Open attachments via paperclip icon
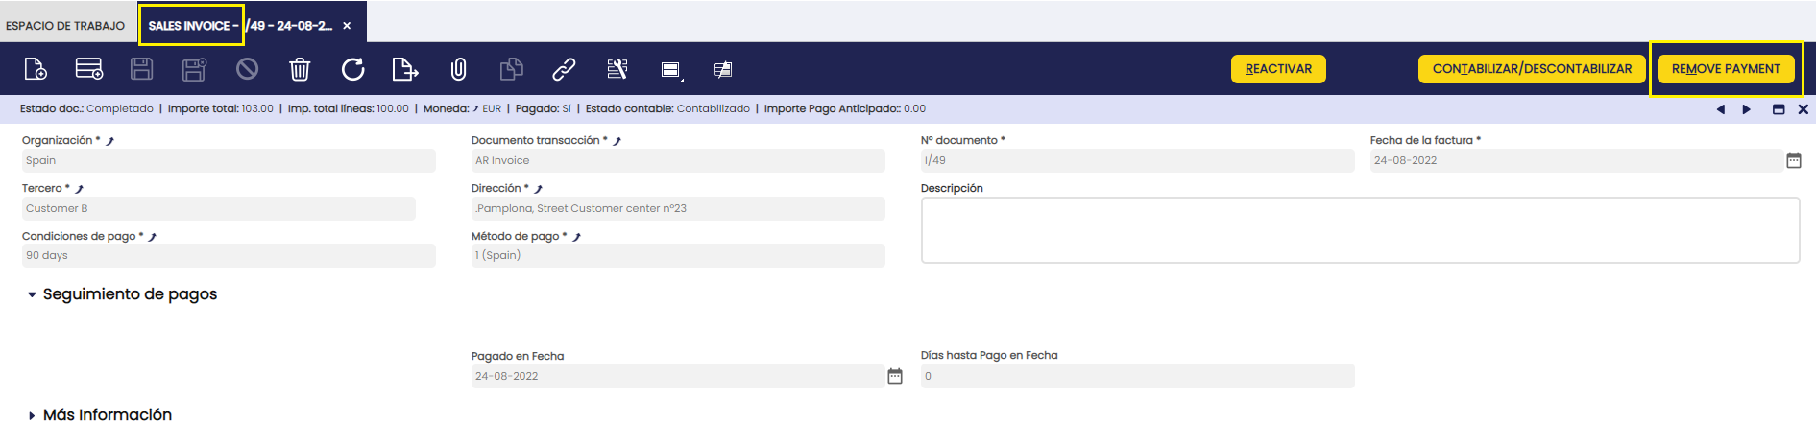Screen dimensions: 1816x446 (x=458, y=69)
